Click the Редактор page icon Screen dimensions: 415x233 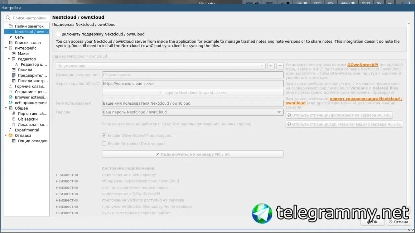14,59
